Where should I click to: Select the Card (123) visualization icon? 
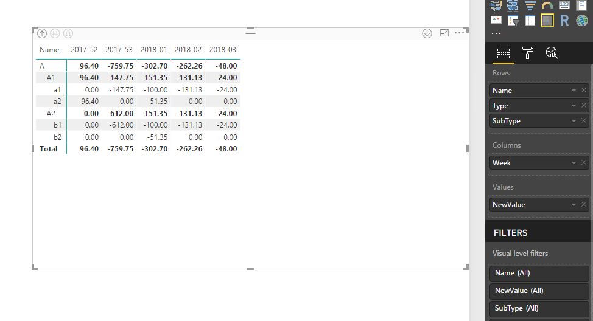click(564, 5)
